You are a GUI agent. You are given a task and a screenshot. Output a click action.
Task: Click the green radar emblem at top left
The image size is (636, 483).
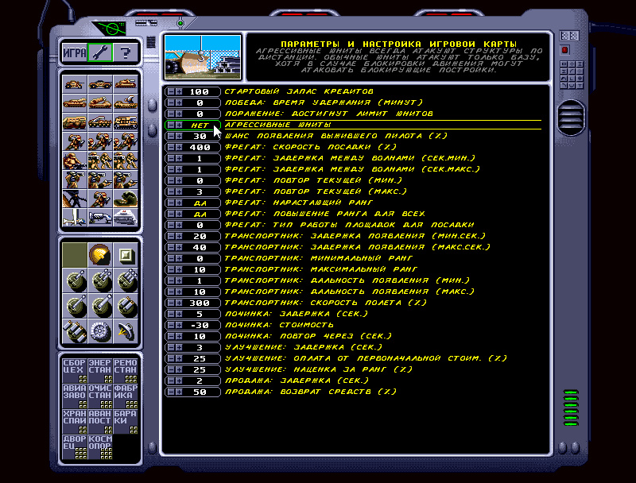pyautogui.click(x=111, y=29)
